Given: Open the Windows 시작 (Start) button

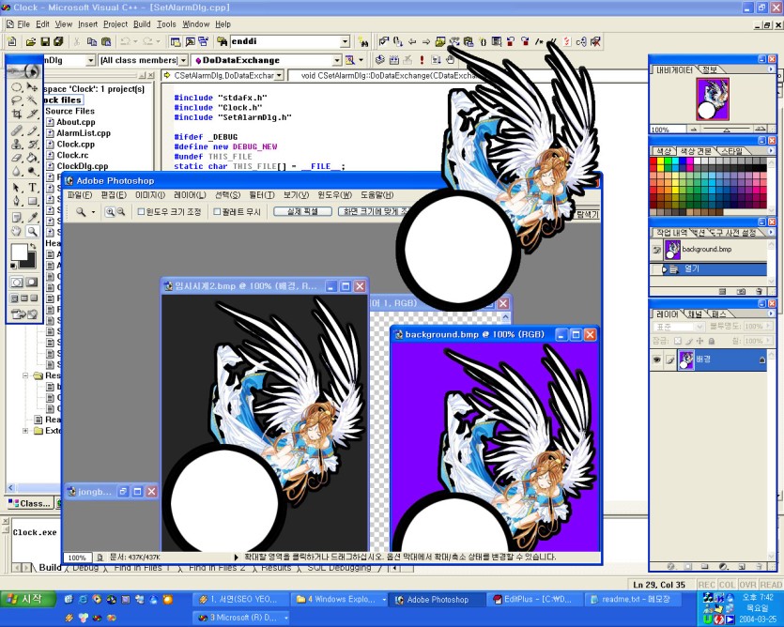Looking at the screenshot, I should coord(27,599).
